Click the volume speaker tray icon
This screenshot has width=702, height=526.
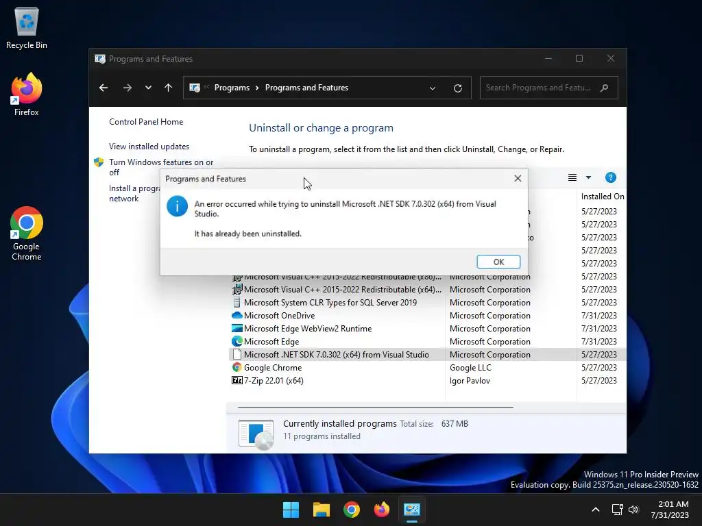[x=633, y=510]
